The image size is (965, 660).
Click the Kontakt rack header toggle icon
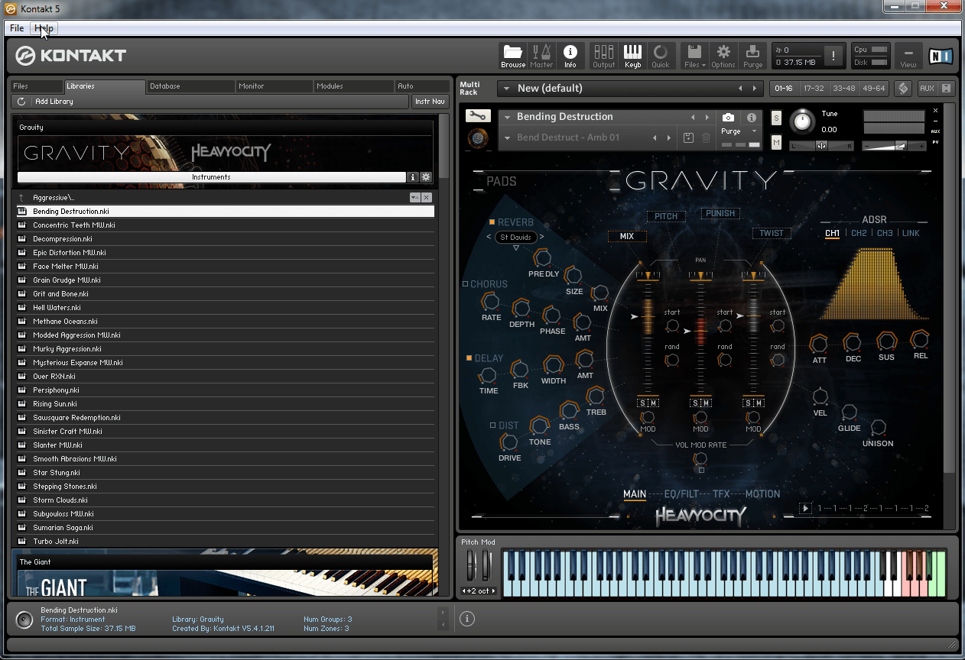tap(903, 88)
